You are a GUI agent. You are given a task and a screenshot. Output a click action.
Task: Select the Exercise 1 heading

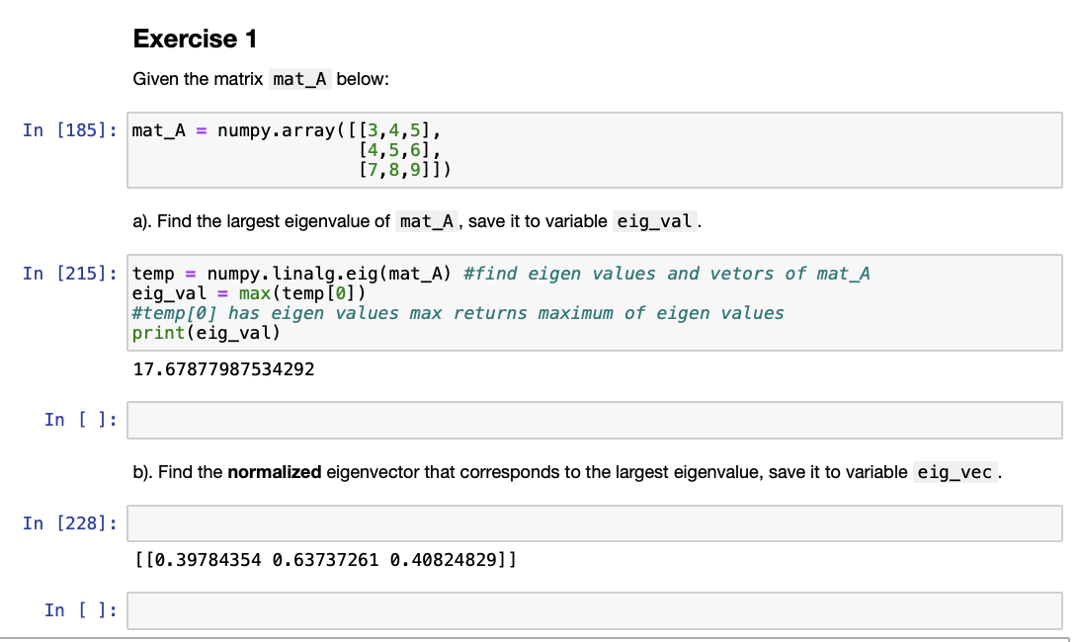(x=194, y=40)
